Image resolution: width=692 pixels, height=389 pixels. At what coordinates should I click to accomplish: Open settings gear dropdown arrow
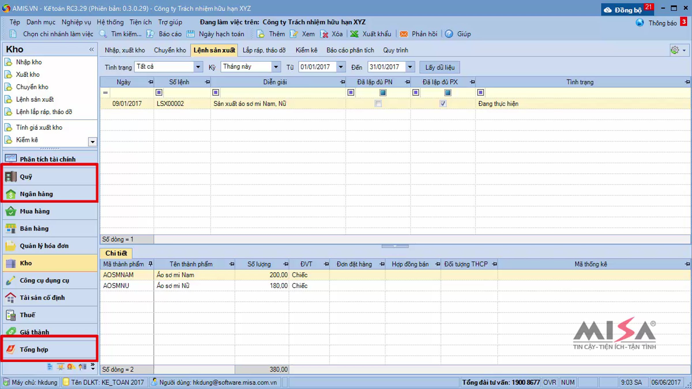tap(684, 50)
